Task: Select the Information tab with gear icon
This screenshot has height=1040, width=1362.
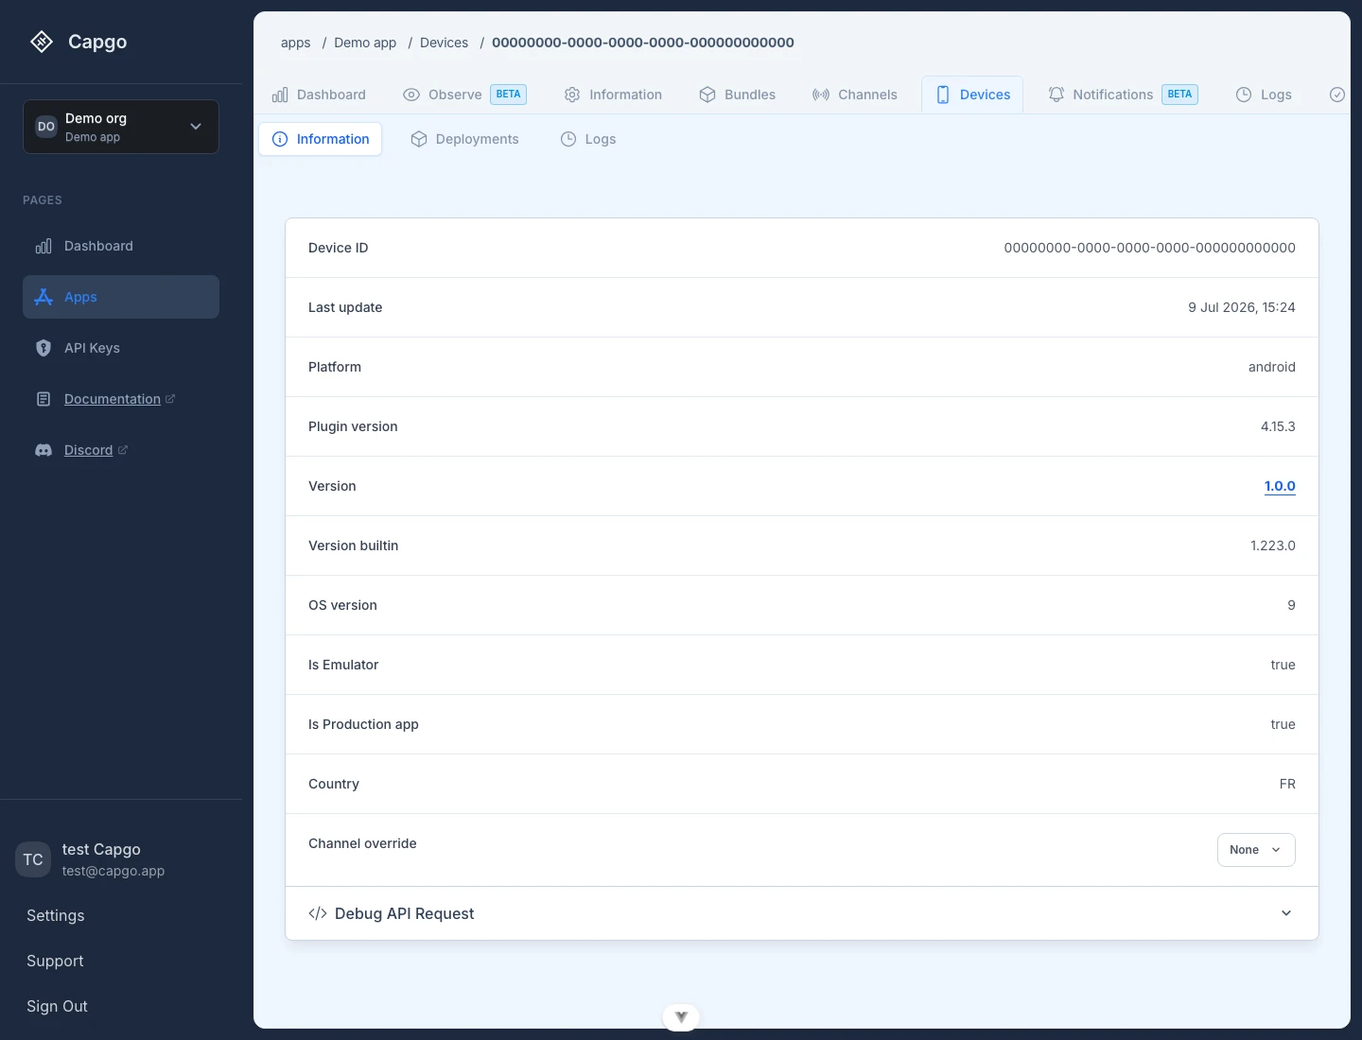Action: click(x=613, y=95)
